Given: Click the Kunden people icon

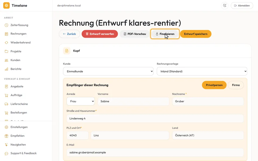Looking at the screenshot, I should coord(6,60).
